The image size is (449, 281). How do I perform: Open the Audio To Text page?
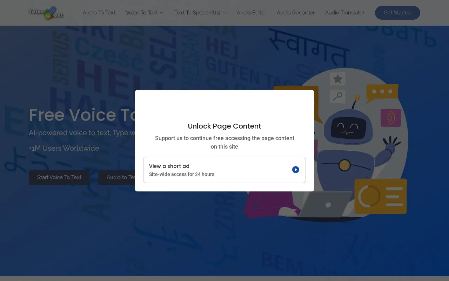tap(99, 13)
